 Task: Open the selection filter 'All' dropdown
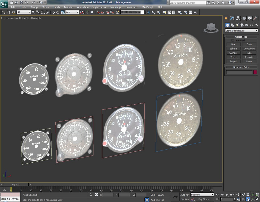tap(24, 12)
